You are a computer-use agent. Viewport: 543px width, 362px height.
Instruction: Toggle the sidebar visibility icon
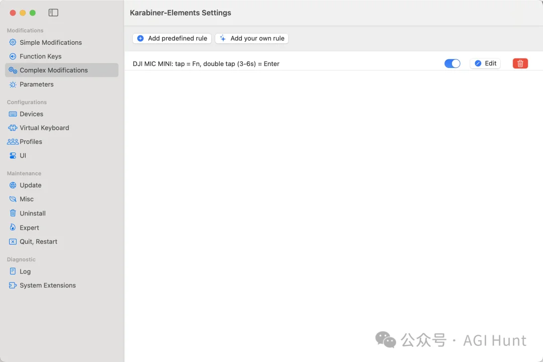pyautogui.click(x=53, y=13)
